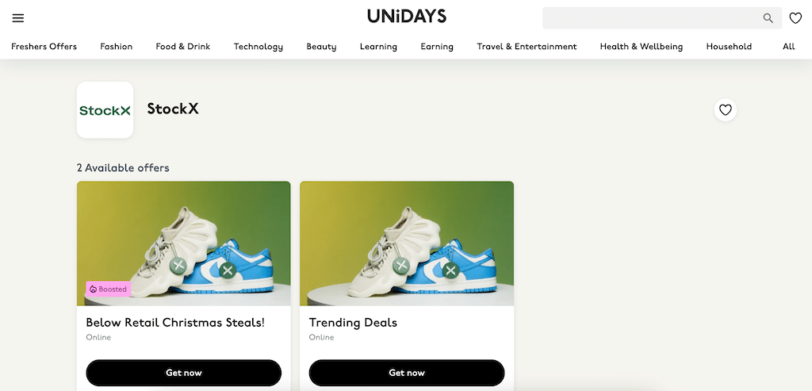Open the Beauty category
Viewport: 812px width, 391px height.
point(322,47)
